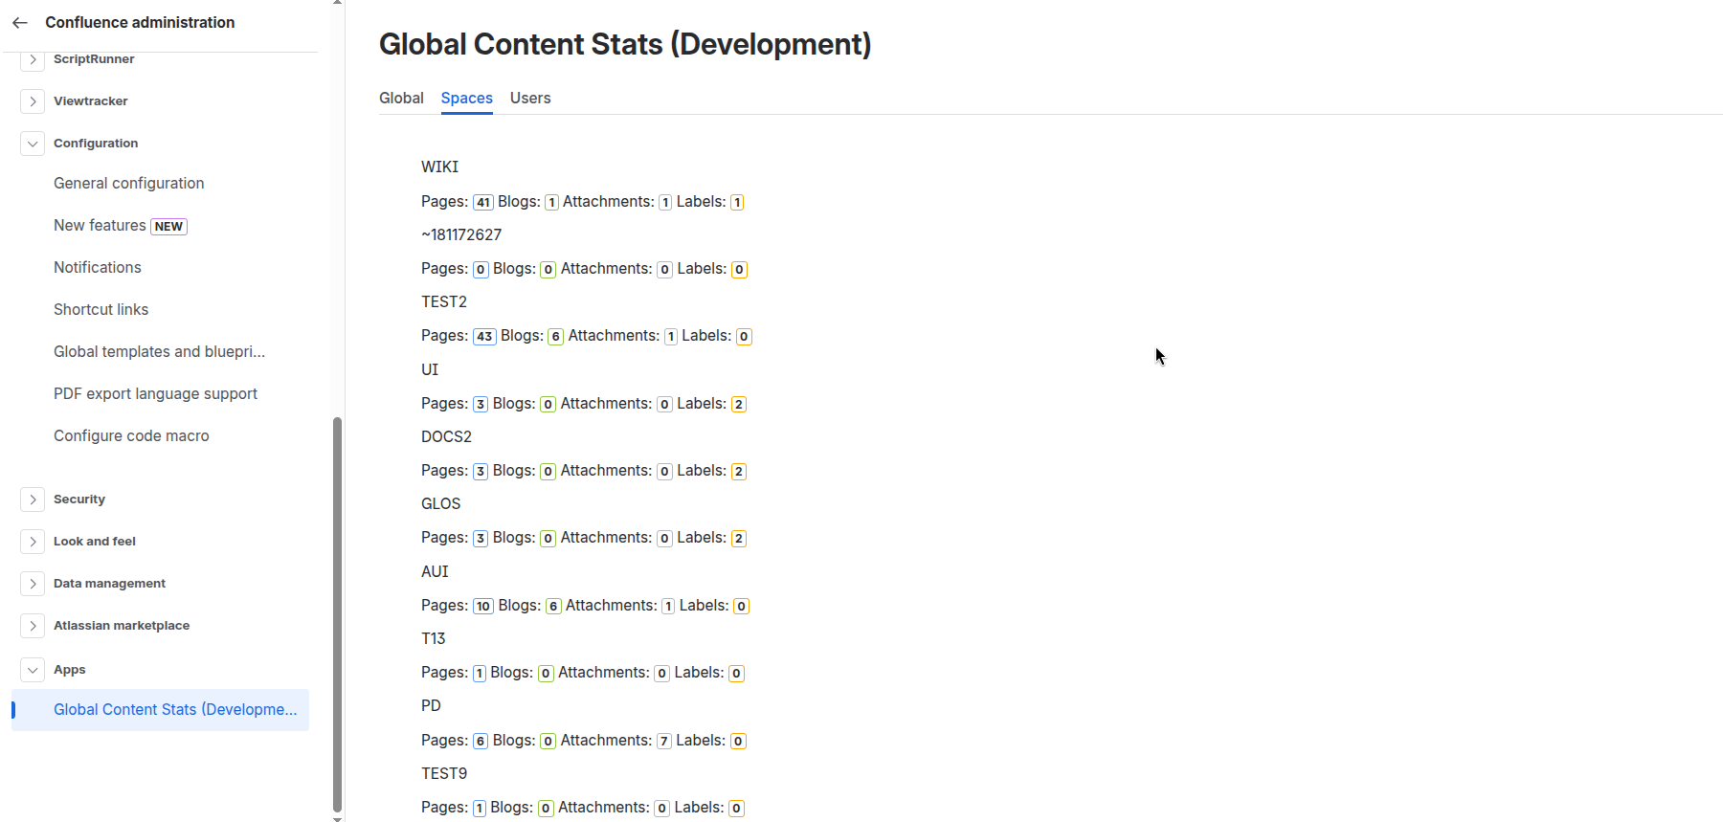
Task: Click the DOCS2 space name
Action: (447, 437)
